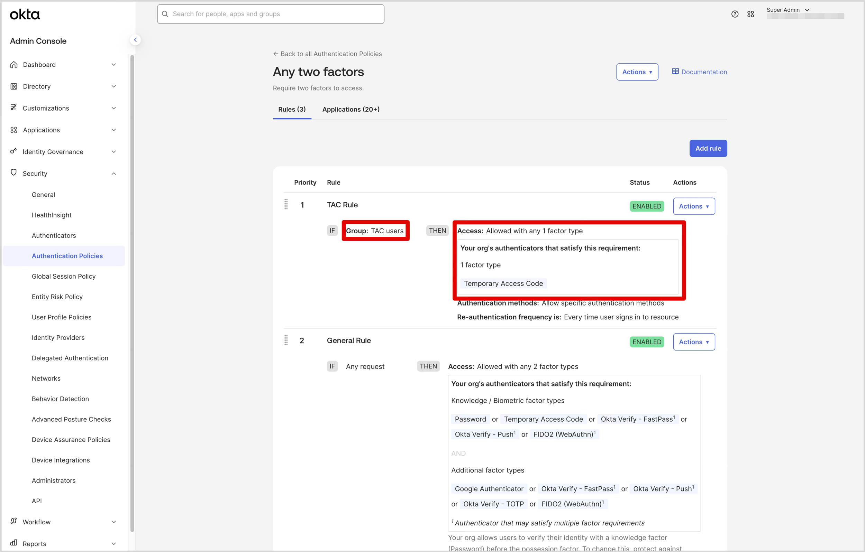Switch to the Applications (20+) tab
The image size is (865, 552).
350,109
